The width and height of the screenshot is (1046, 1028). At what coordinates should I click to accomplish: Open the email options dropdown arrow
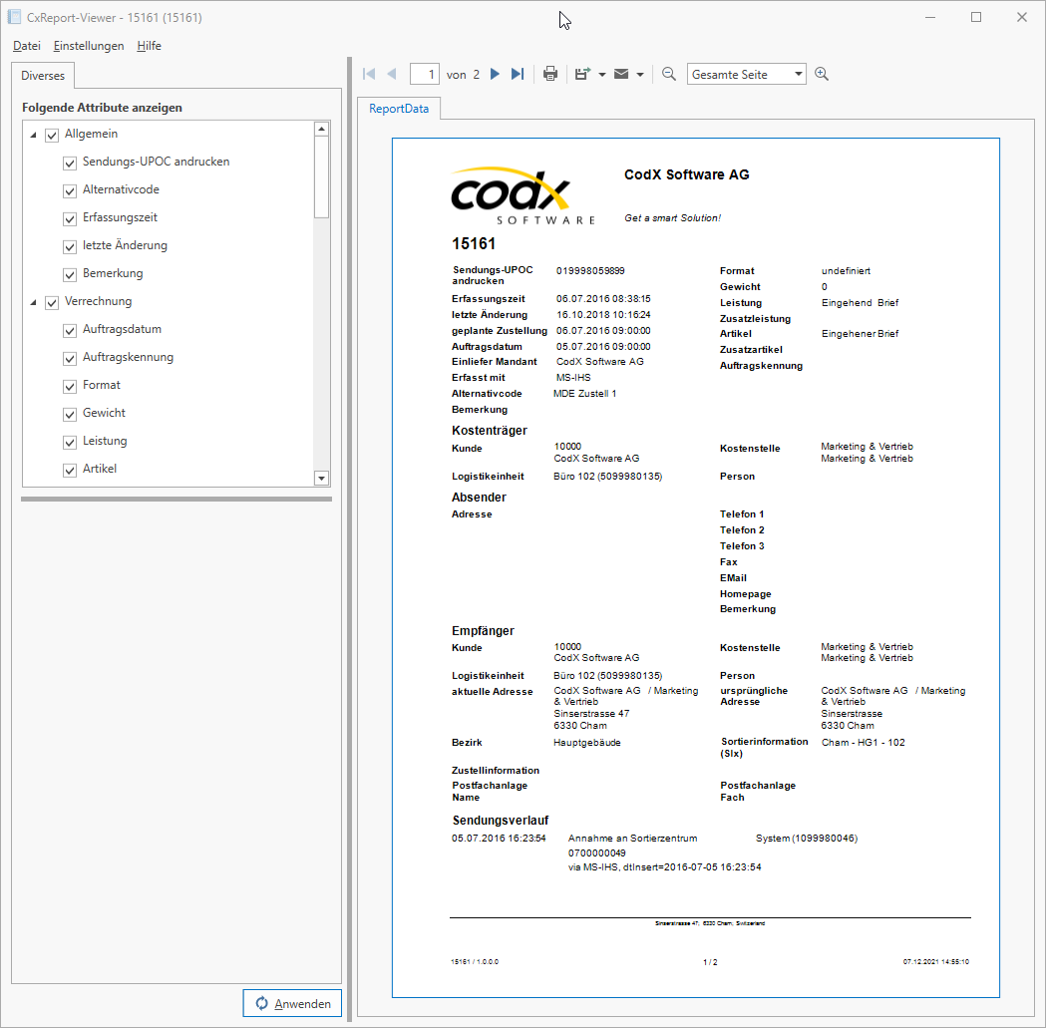click(x=640, y=75)
